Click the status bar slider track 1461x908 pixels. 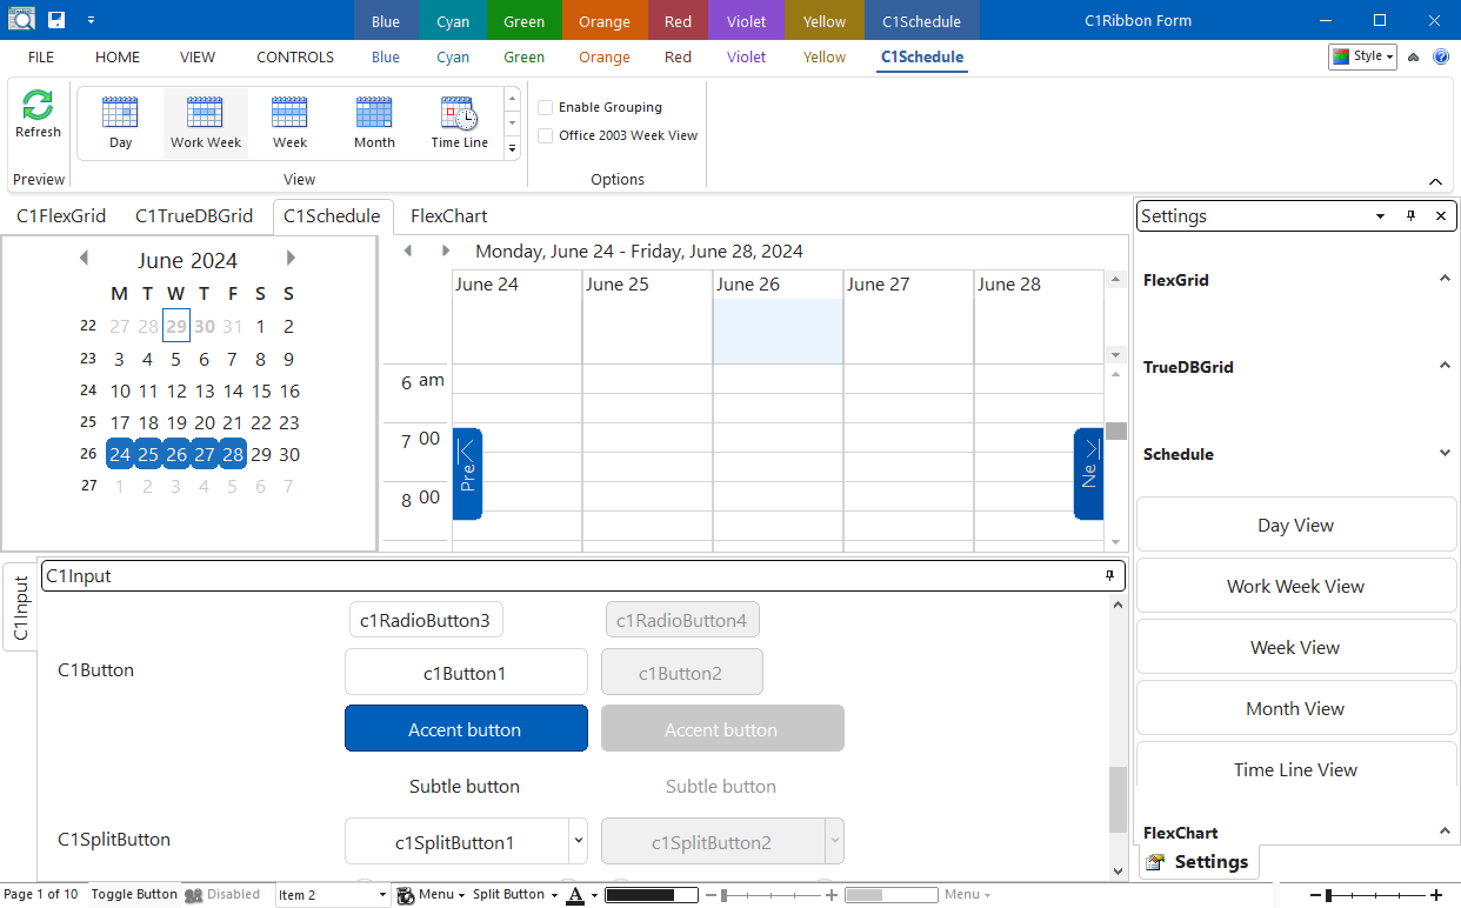point(770,896)
